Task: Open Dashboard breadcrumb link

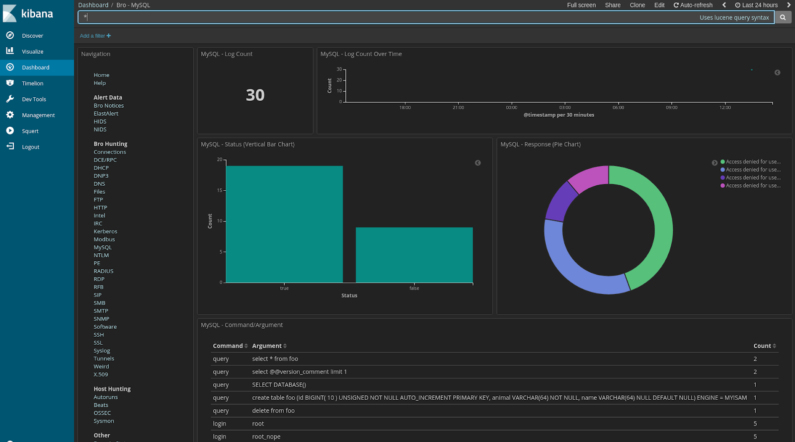Action: click(x=93, y=5)
